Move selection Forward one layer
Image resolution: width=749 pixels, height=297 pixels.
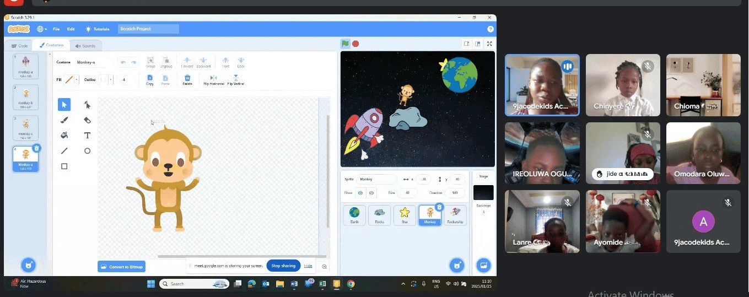point(187,62)
